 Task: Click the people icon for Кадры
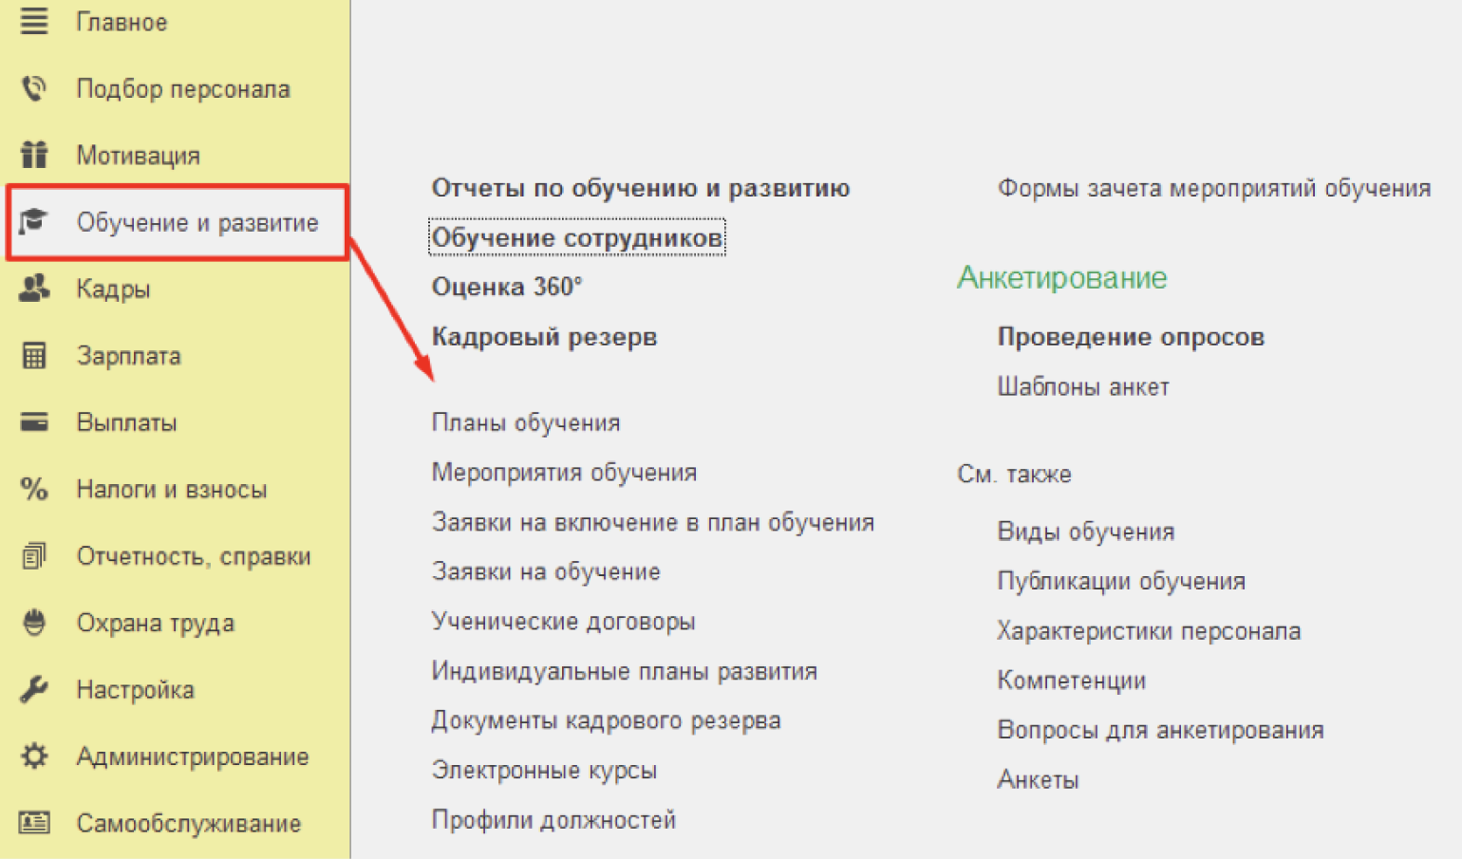[x=34, y=288]
